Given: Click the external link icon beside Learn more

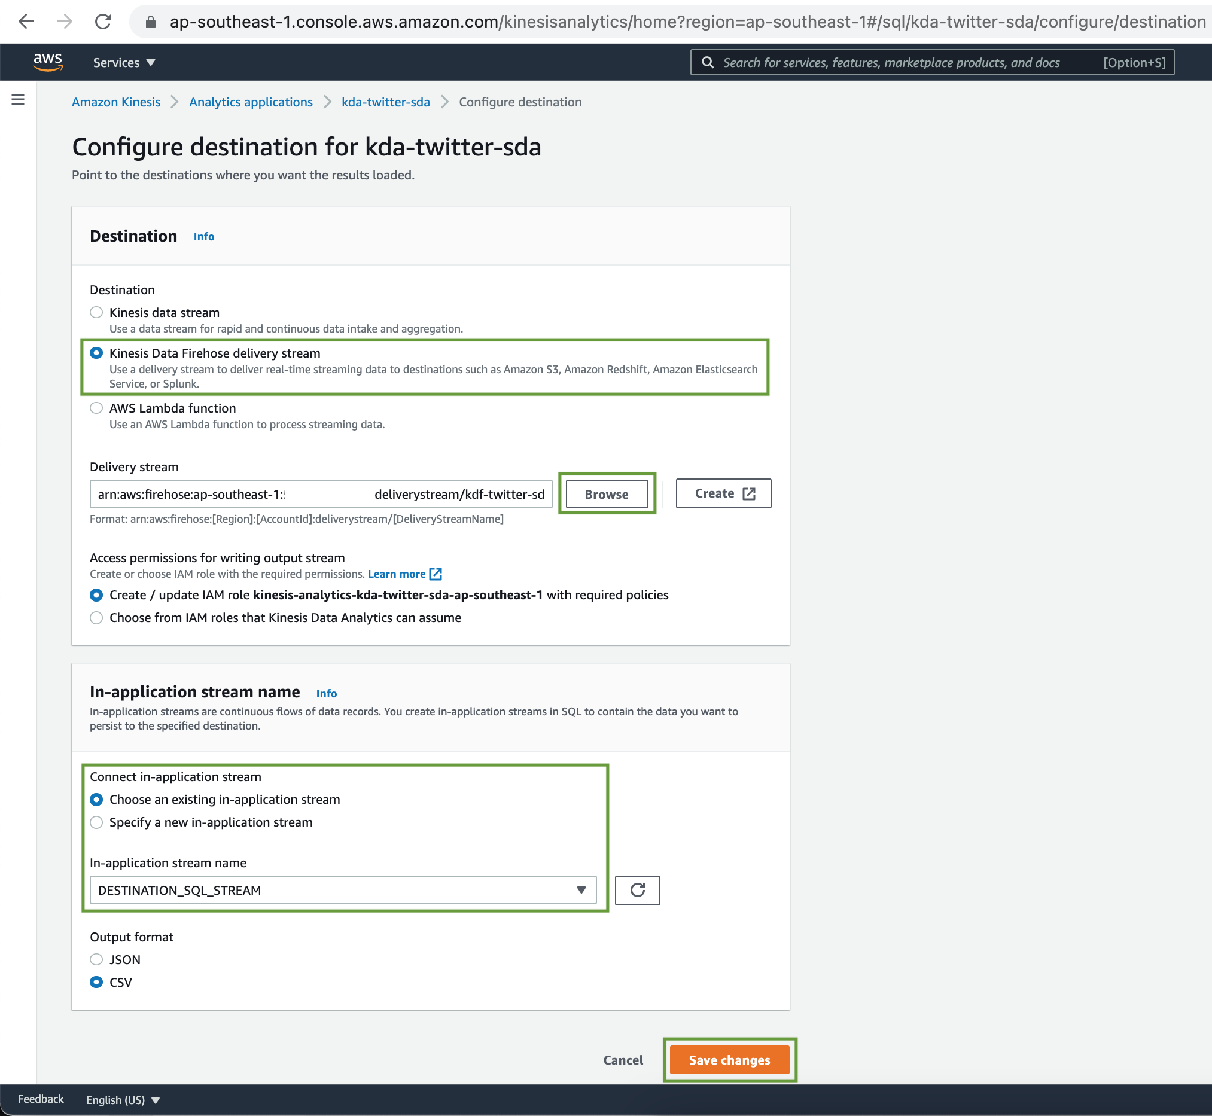Looking at the screenshot, I should 436,574.
